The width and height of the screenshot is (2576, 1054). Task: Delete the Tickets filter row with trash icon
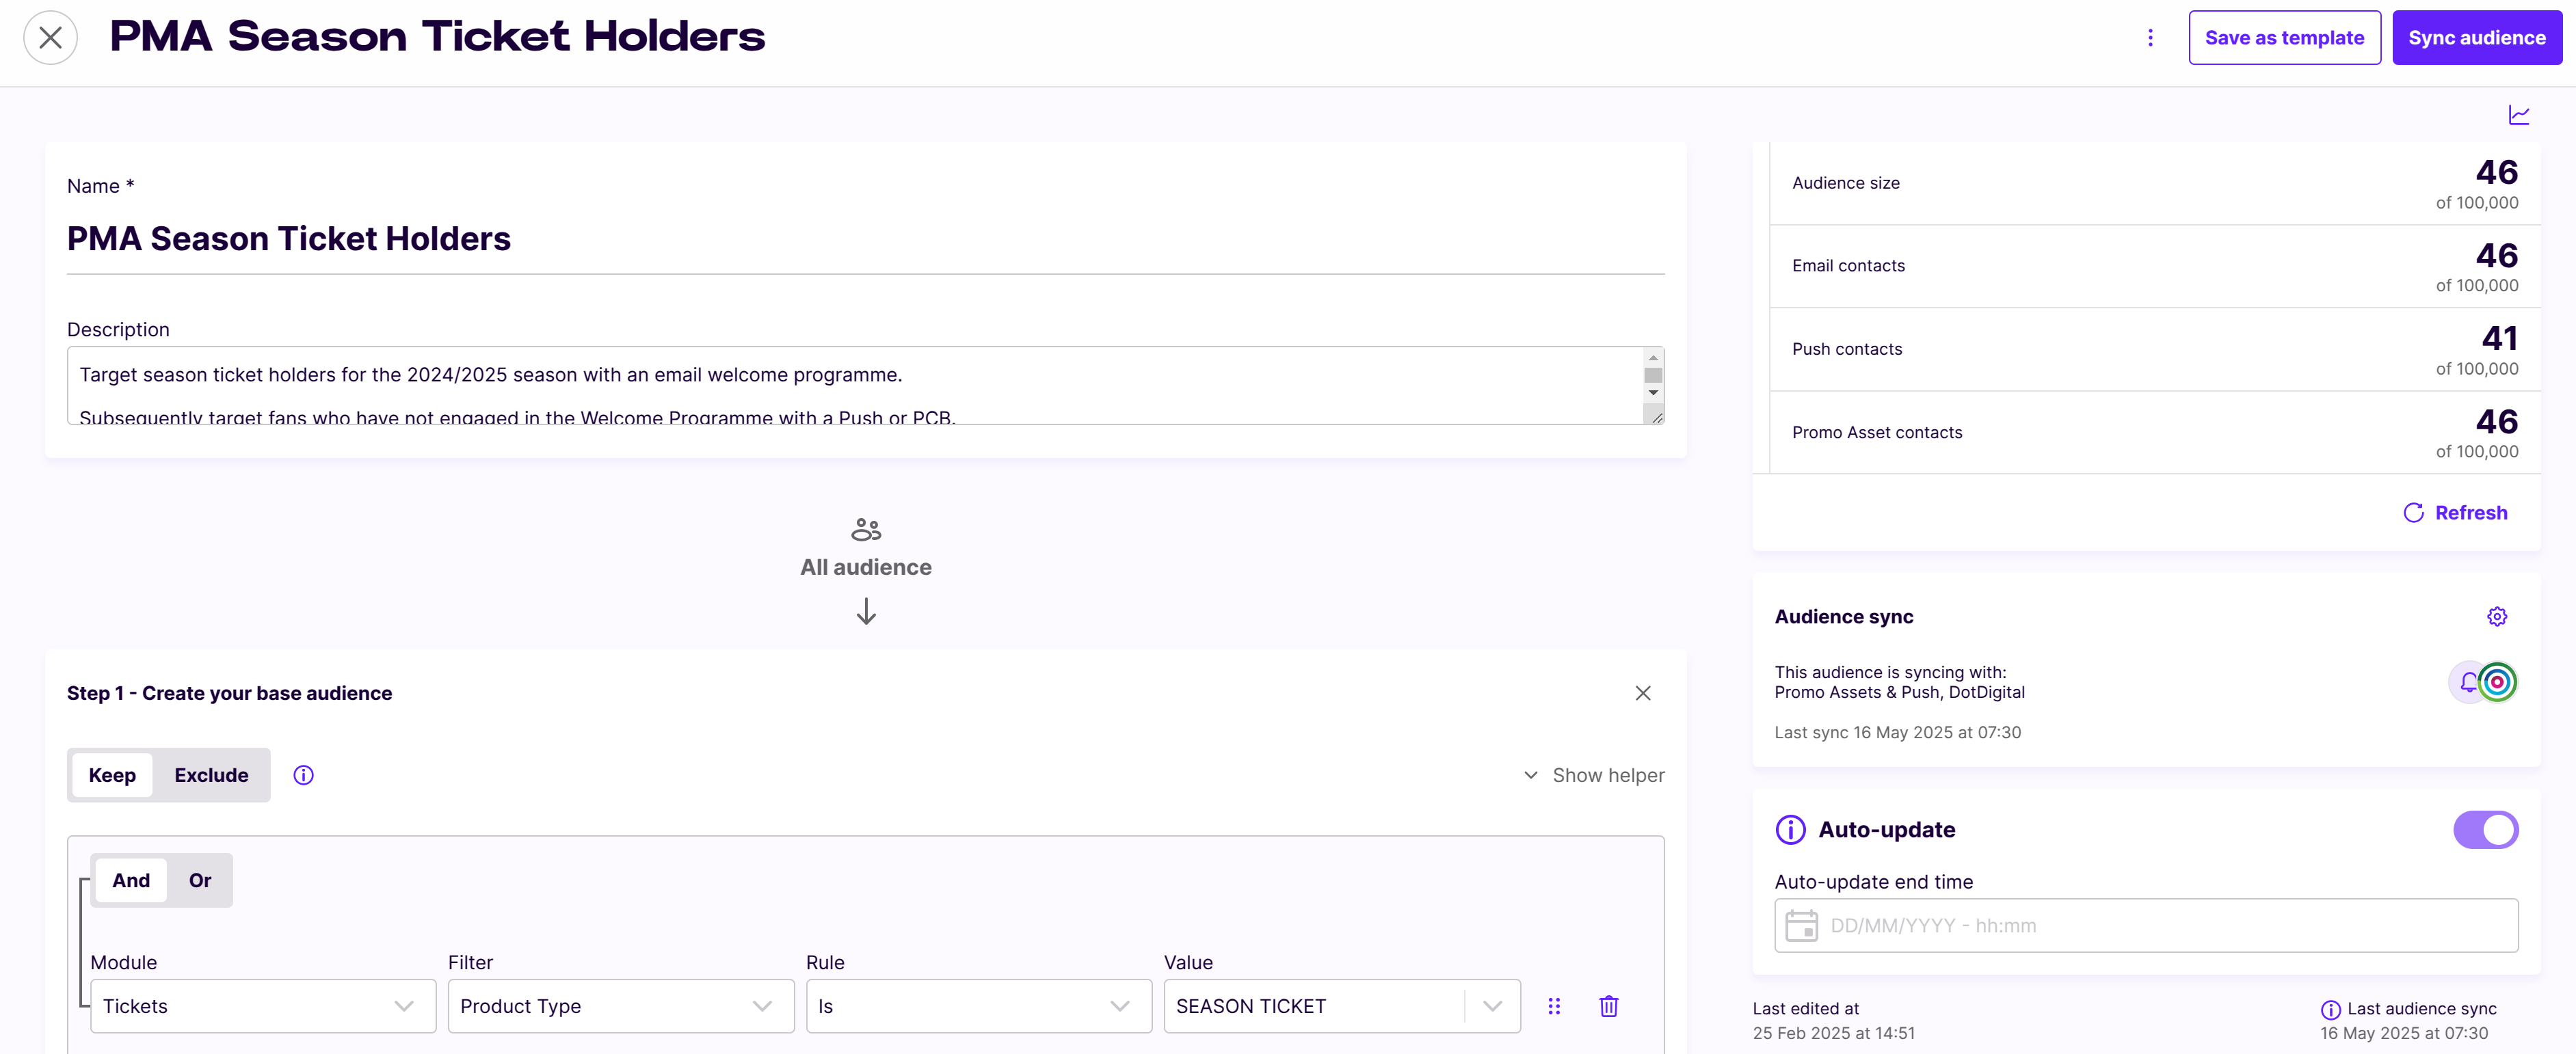(1608, 1006)
